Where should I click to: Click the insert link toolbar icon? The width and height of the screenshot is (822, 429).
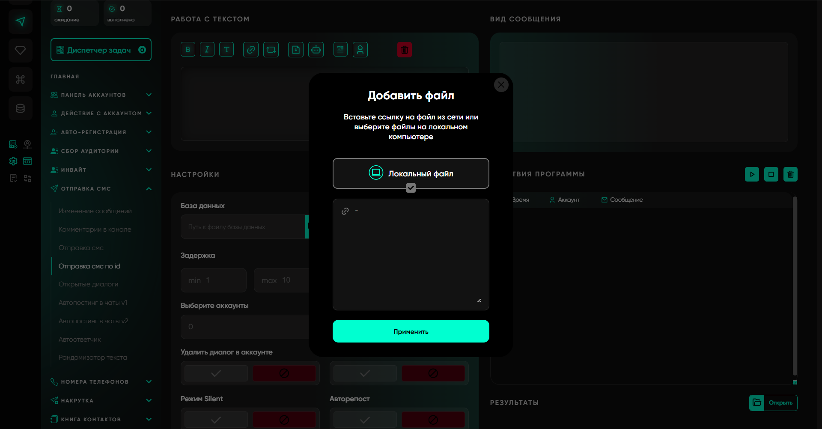251,50
